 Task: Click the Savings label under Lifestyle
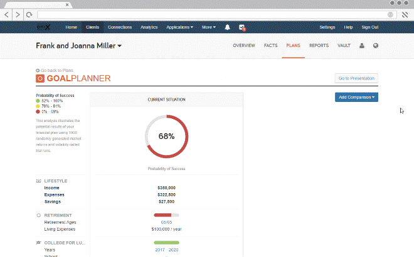pos(53,202)
